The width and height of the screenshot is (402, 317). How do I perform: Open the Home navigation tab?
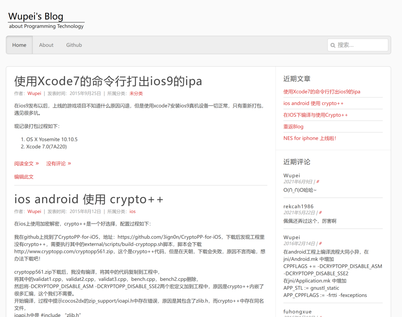[19, 45]
